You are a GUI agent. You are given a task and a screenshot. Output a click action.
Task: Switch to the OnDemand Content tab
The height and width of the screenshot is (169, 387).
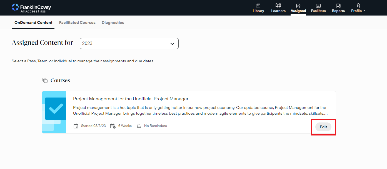click(33, 22)
